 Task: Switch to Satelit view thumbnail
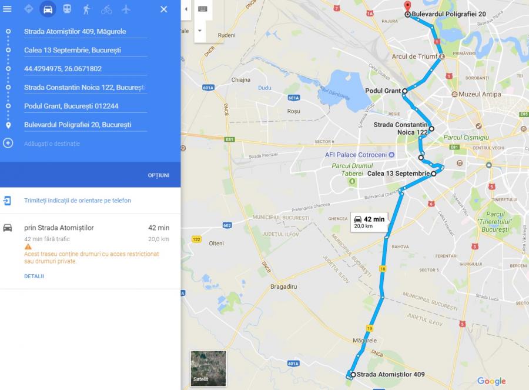pyautogui.click(x=208, y=368)
